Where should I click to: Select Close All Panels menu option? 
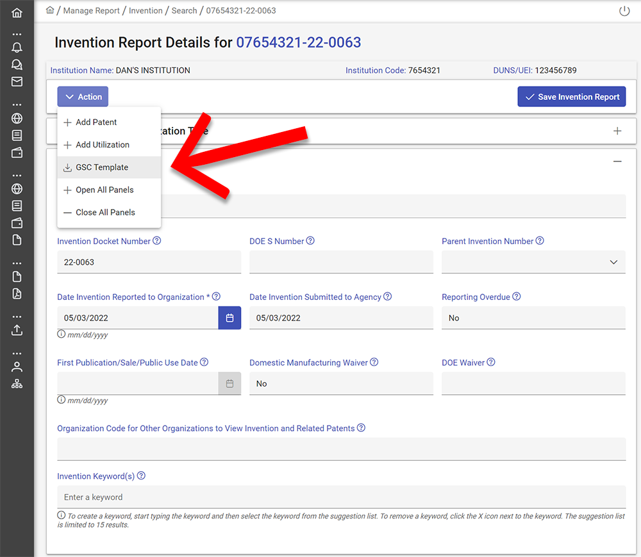[x=105, y=212]
